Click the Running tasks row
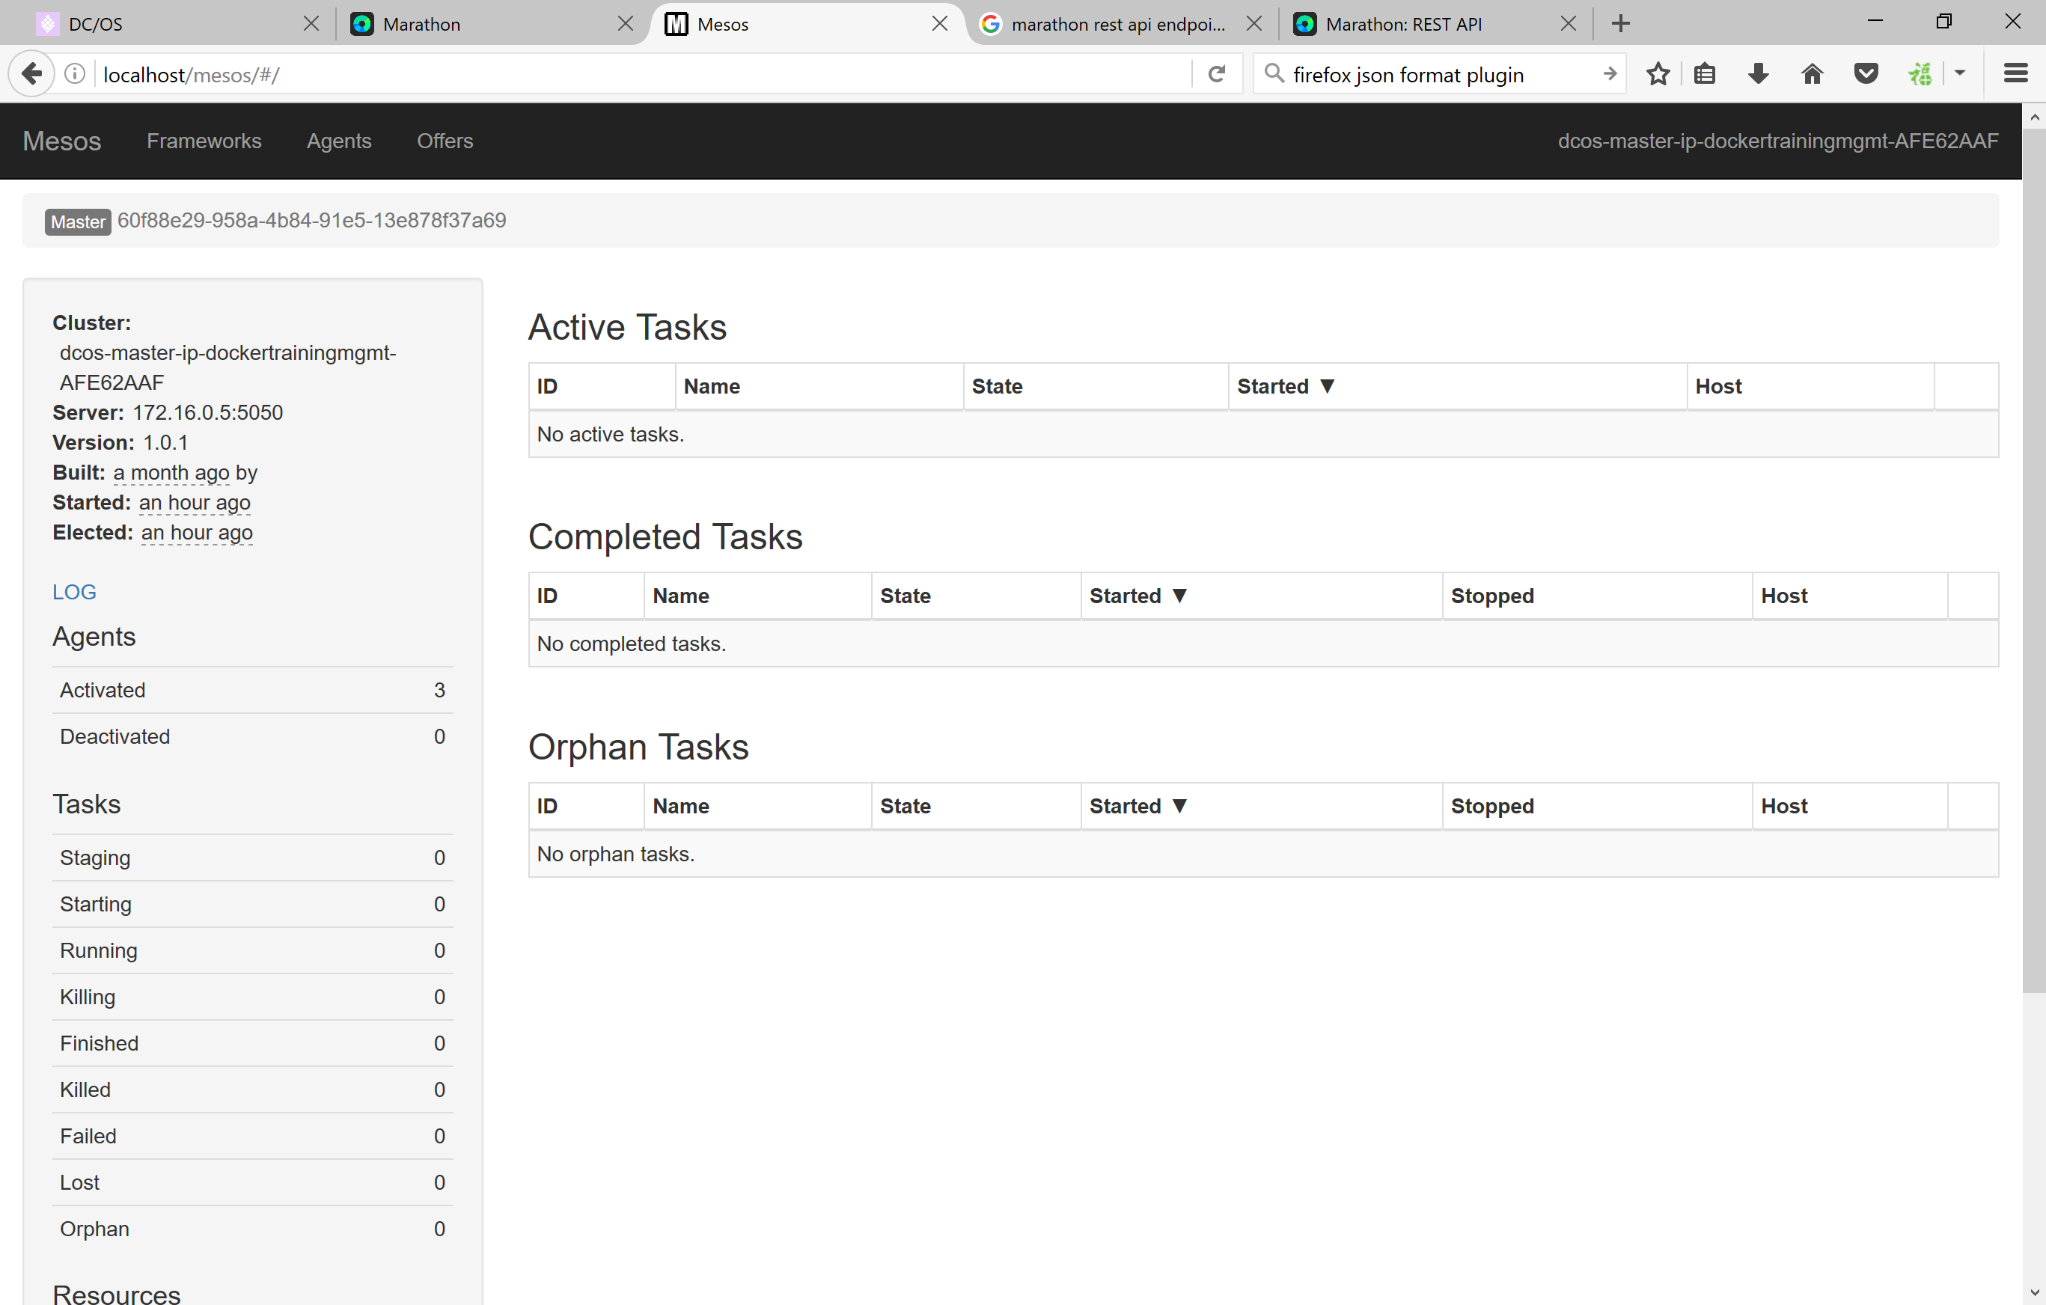Viewport: 2046px width, 1305px height. [x=252, y=951]
